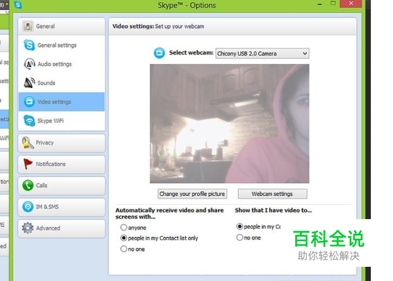Click the General settings Skype icon

[29, 45]
